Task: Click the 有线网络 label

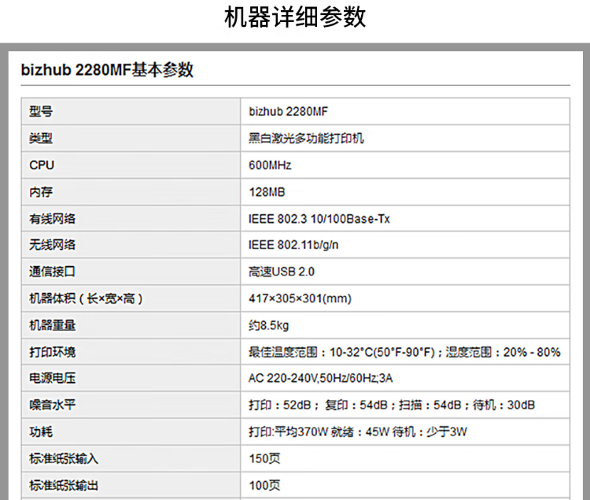Action: (52, 219)
